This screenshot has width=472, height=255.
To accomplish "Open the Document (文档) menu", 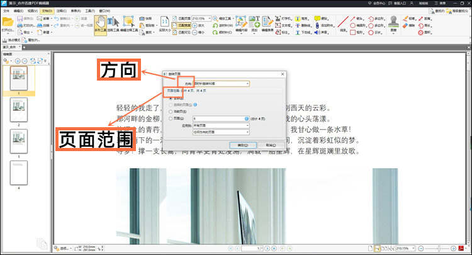I will 47,11.
